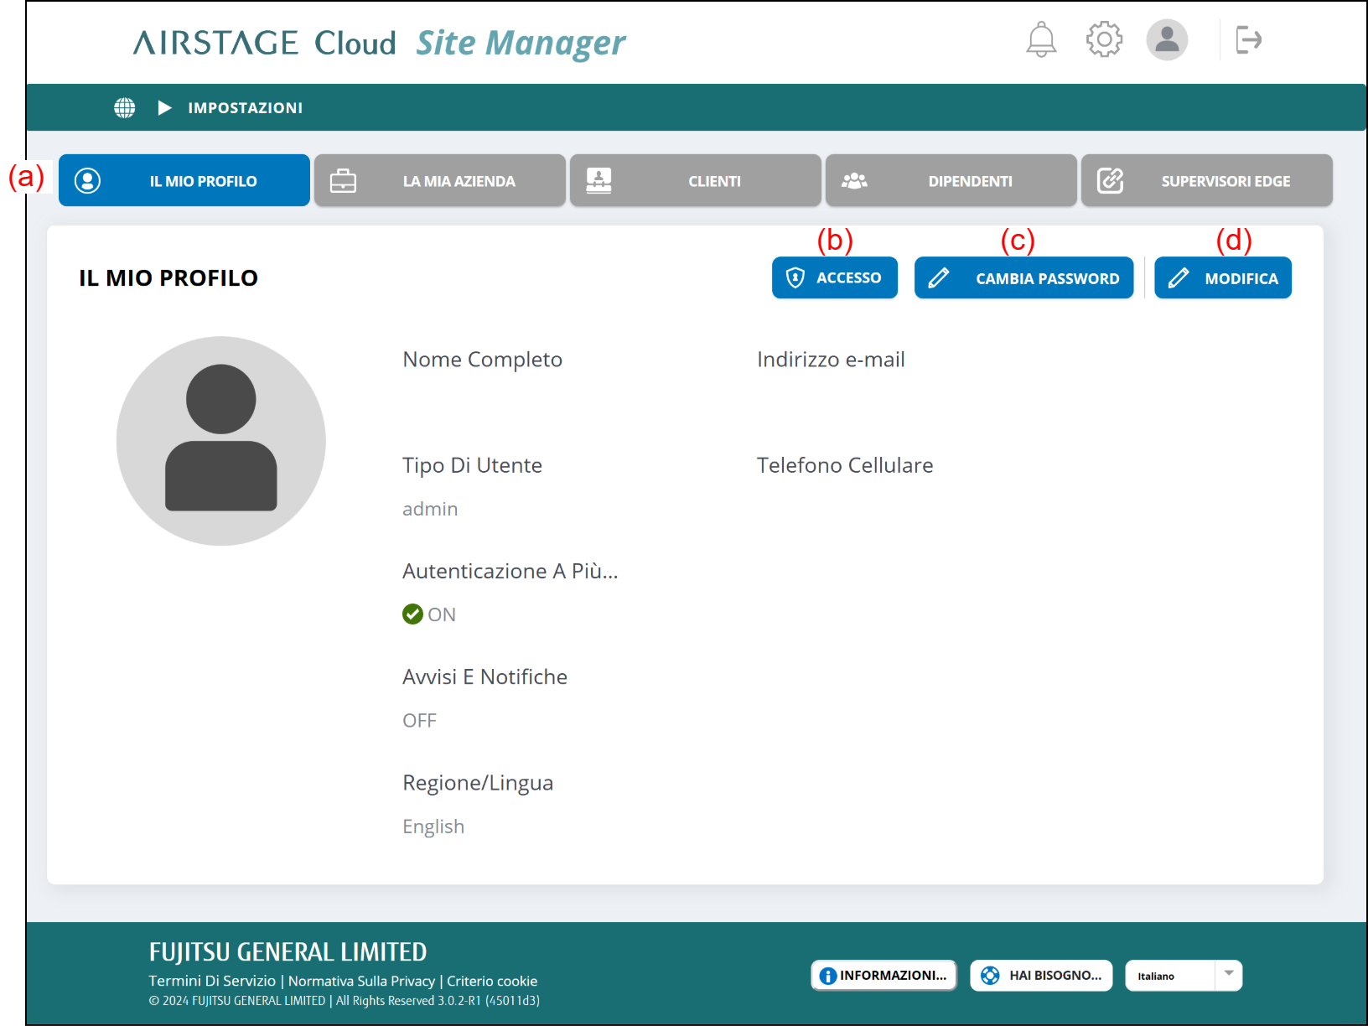This screenshot has width=1368, height=1026.
Task: Open the Italiano language dropdown
Action: click(1183, 976)
